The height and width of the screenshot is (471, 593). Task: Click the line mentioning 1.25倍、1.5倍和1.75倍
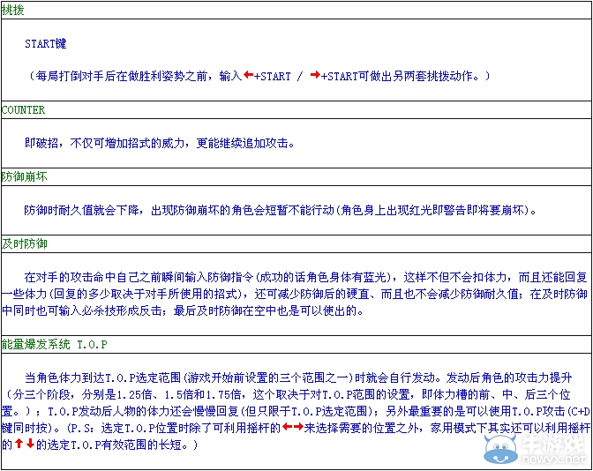point(288,394)
